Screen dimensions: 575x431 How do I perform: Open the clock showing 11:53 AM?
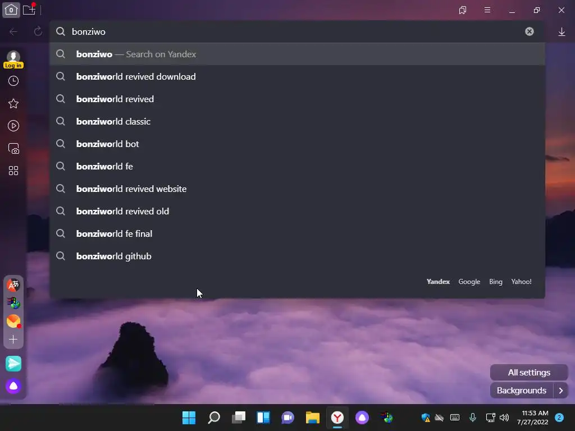click(533, 418)
